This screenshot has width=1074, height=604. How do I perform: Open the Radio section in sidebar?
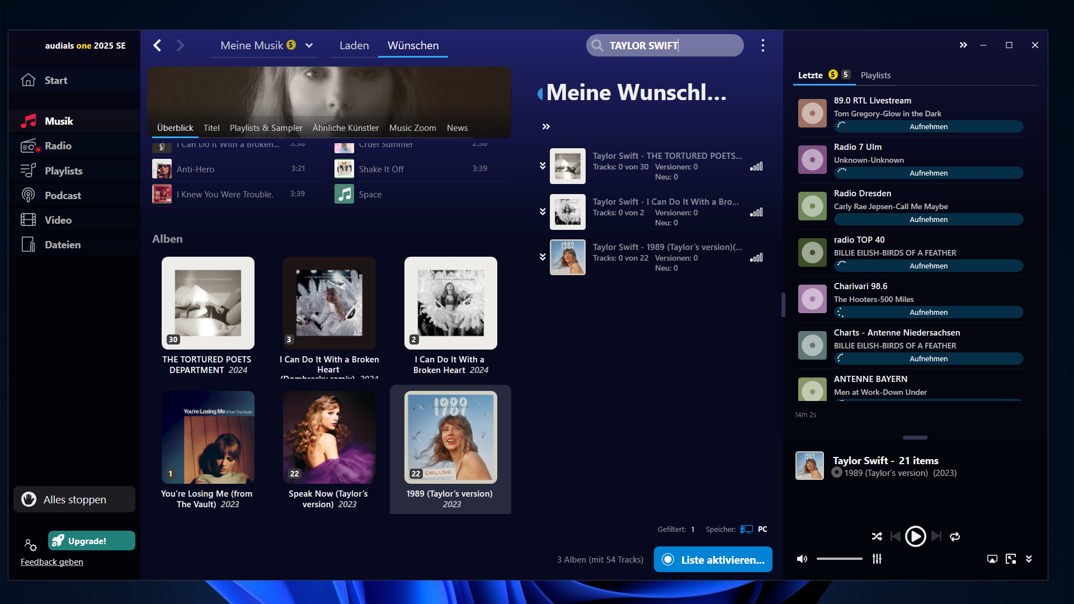point(74,145)
